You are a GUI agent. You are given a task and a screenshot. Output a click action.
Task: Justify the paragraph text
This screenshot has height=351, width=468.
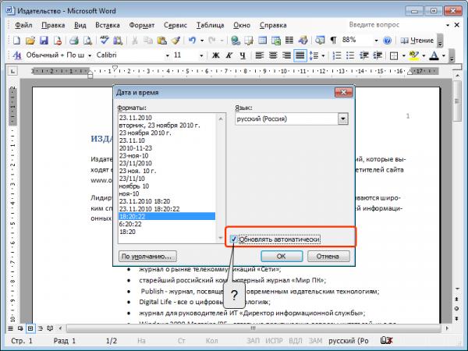[x=300, y=55]
